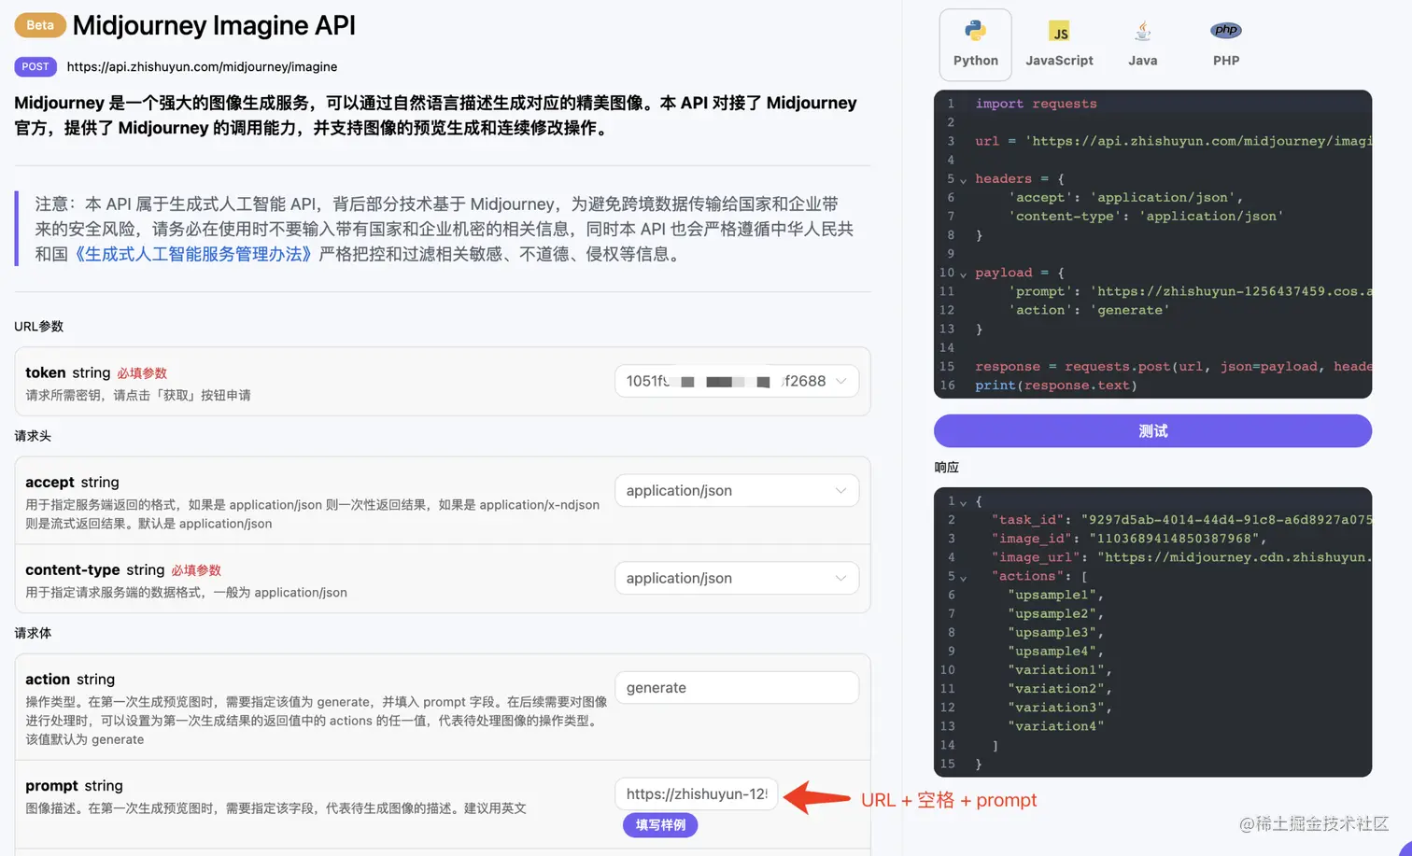This screenshot has width=1412, height=856.
Task: Open the 生成式人工智能服务管理办法 link
Action: pos(192,254)
